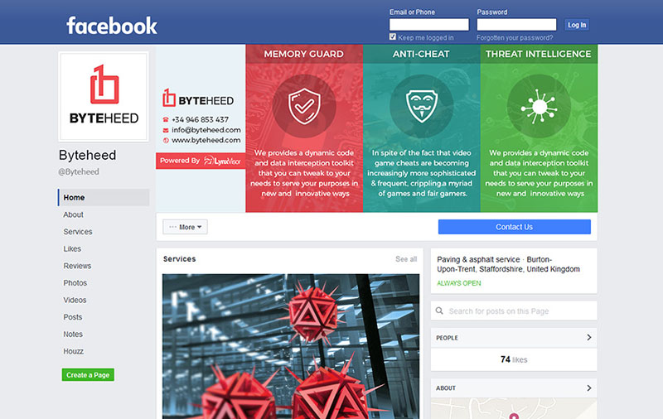663x419 pixels.
Task: Click the red phone icon in cover
Action: [x=166, y=120]
